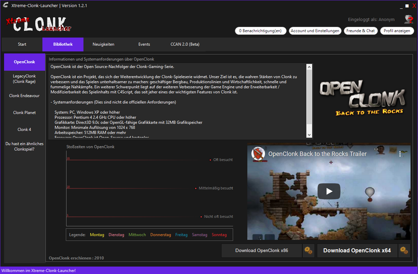Click Download OpenClonk x64

[x=357, y=251]
